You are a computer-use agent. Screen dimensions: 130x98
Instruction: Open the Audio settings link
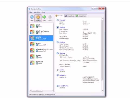(61, 70)
